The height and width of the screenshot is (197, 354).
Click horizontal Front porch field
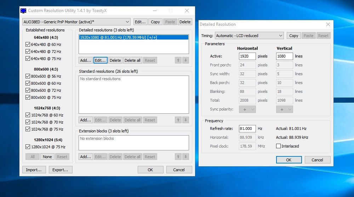pyautogui.click(x=247, y=65)
